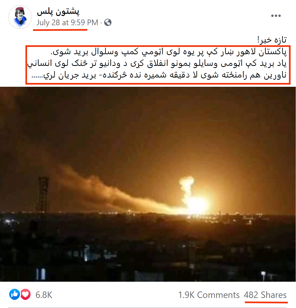The height and width of the screenshot is (308, 296).
Task: Open the 1.9K Comments link
Action: [209, 295]
